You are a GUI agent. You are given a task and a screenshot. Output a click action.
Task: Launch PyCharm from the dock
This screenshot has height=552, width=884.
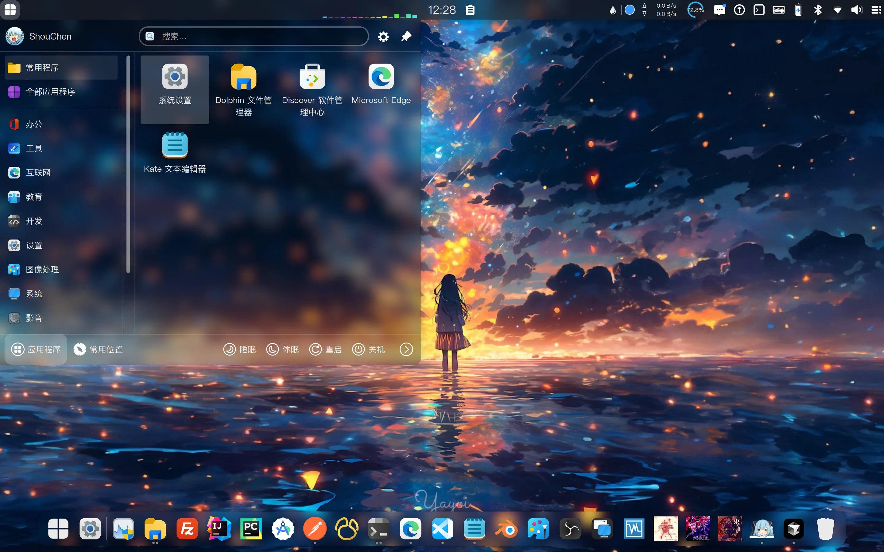point(251,529)
